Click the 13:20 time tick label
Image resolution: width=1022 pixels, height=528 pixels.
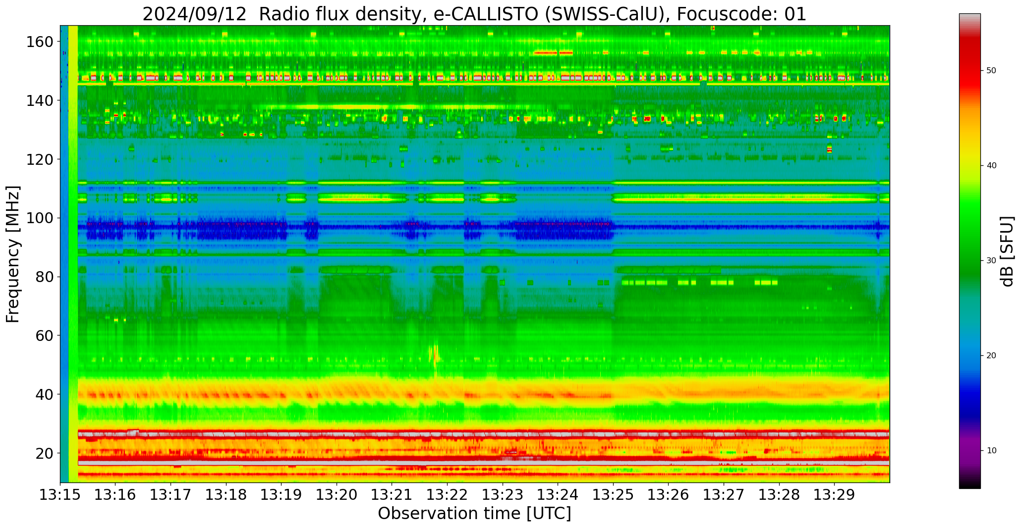337,494
